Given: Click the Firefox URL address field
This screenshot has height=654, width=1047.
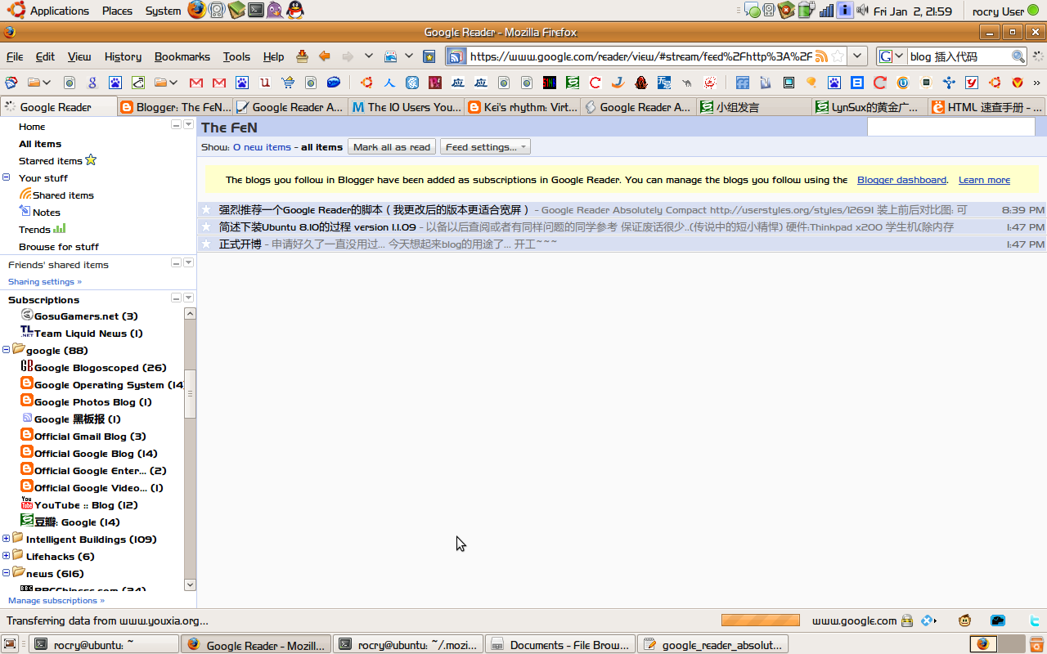Looking at the screenshot, I should 641,56.
